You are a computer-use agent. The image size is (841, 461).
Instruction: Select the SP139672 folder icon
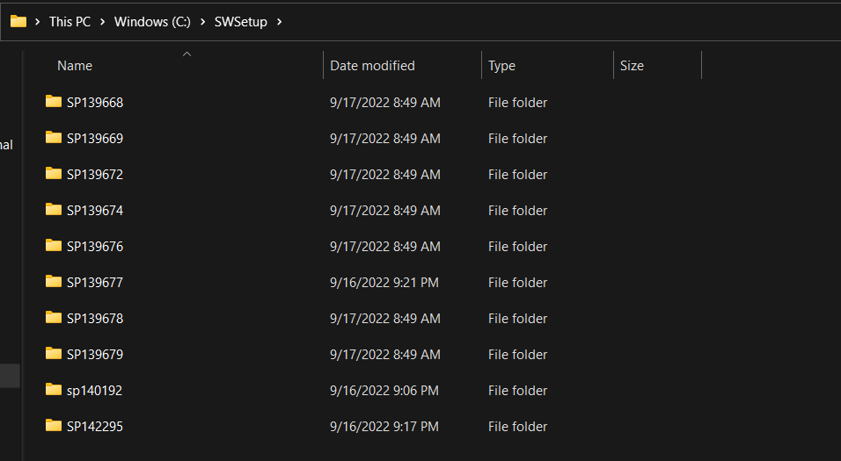tap(54, 174)
